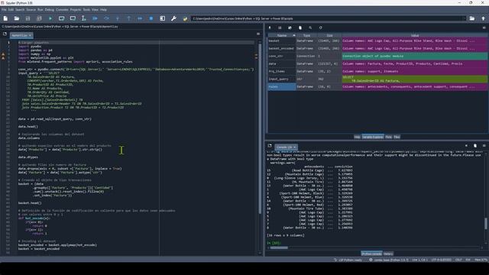The width and height of the screenshot is (489, 275).
Task: Run current cell and advance icon
Action: click(x=73, y=18)
